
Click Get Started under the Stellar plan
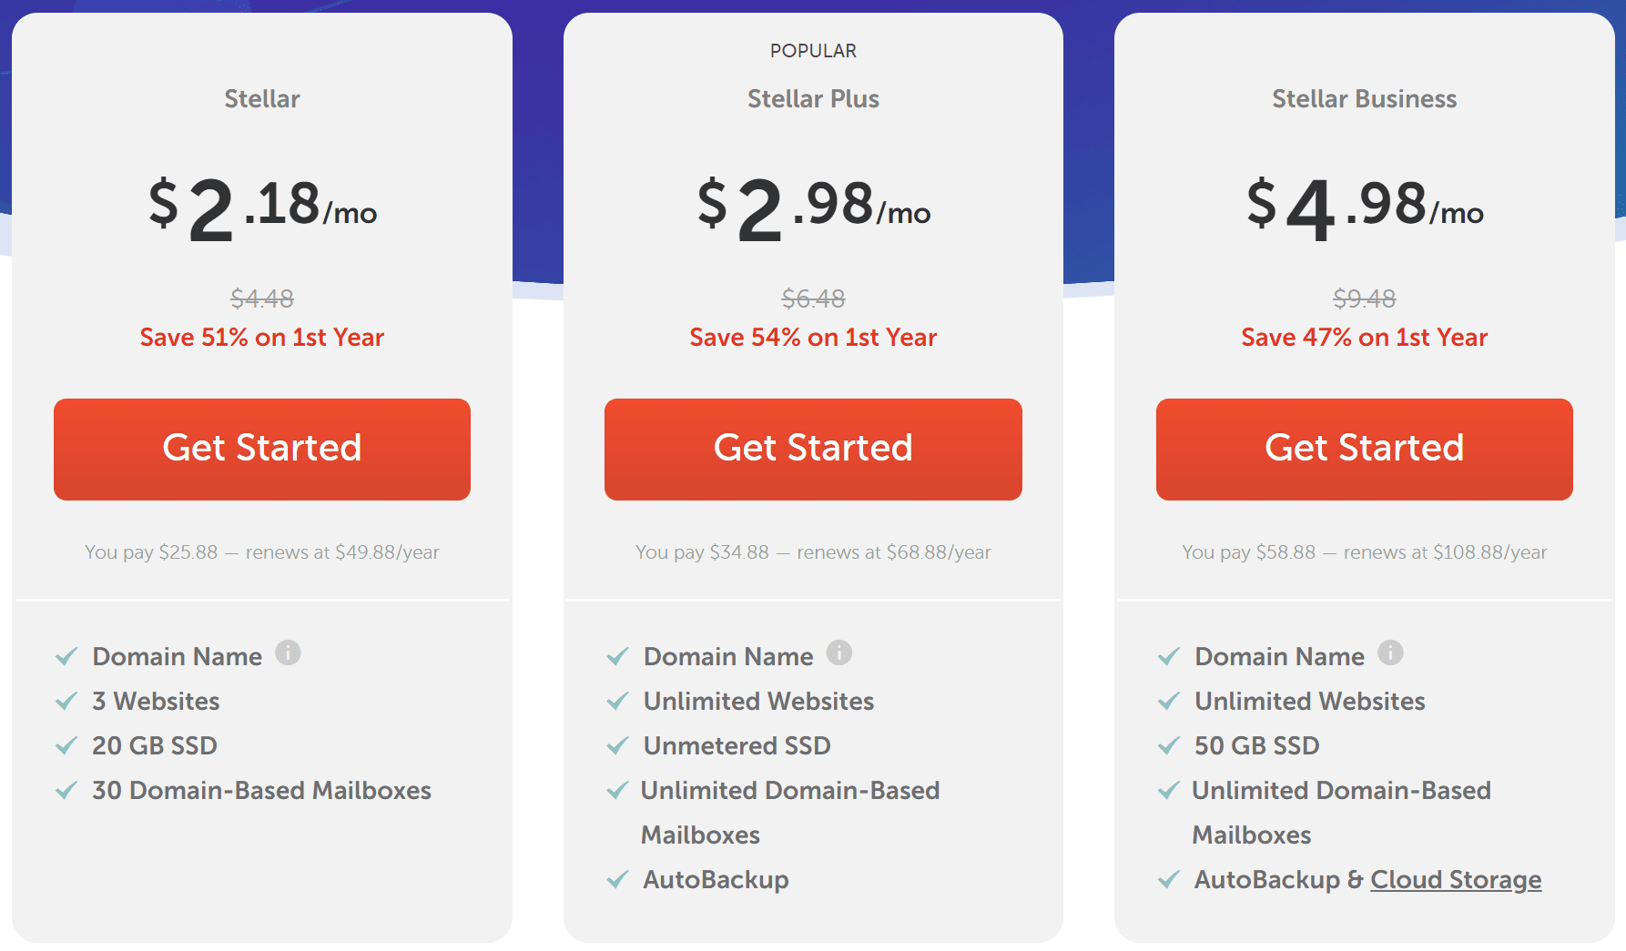click(262, 449)
